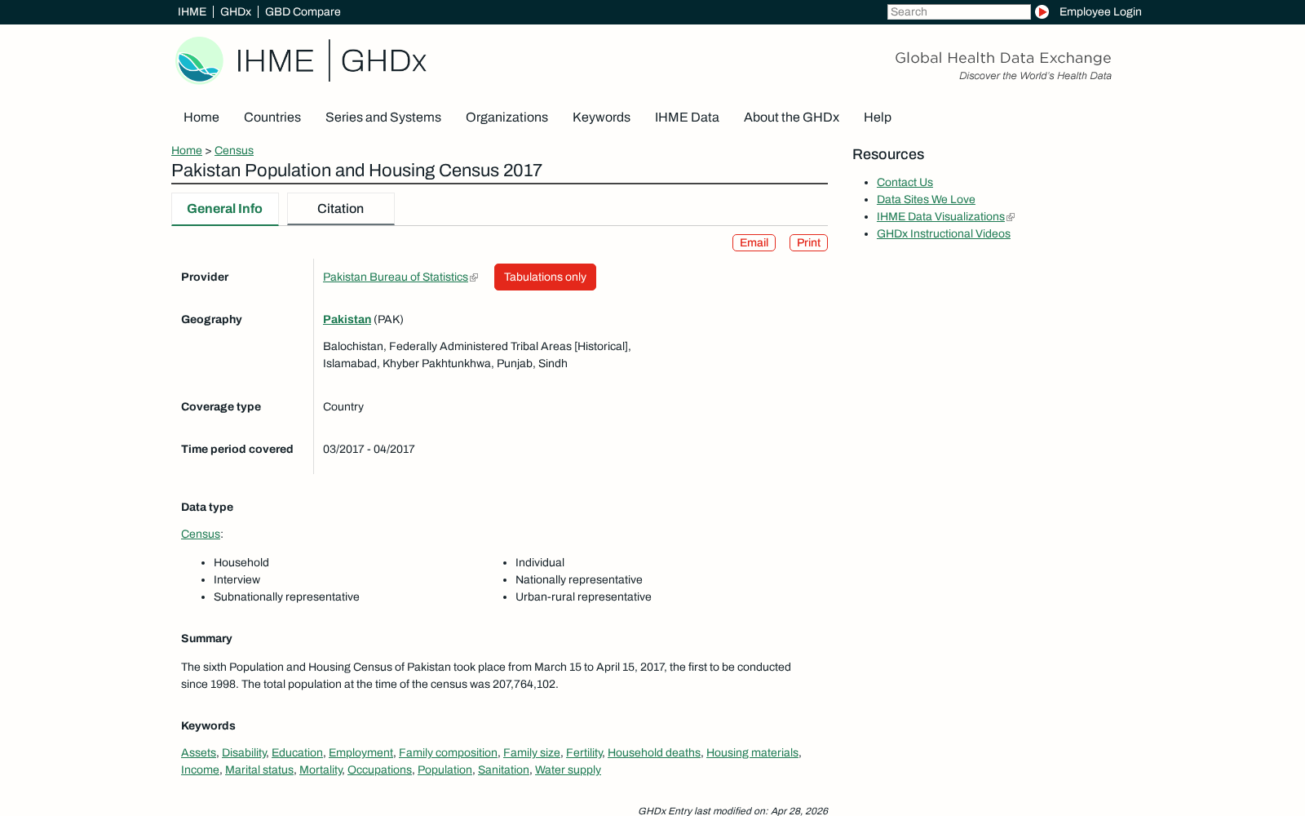
Task: Open the Household deaths keyword
Action: tap(654, 753)
